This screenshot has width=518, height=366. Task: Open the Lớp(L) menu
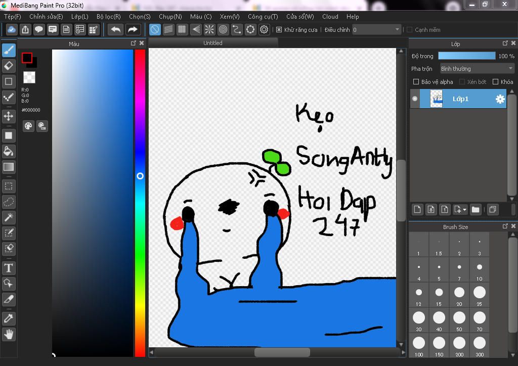tap(79, 17)
